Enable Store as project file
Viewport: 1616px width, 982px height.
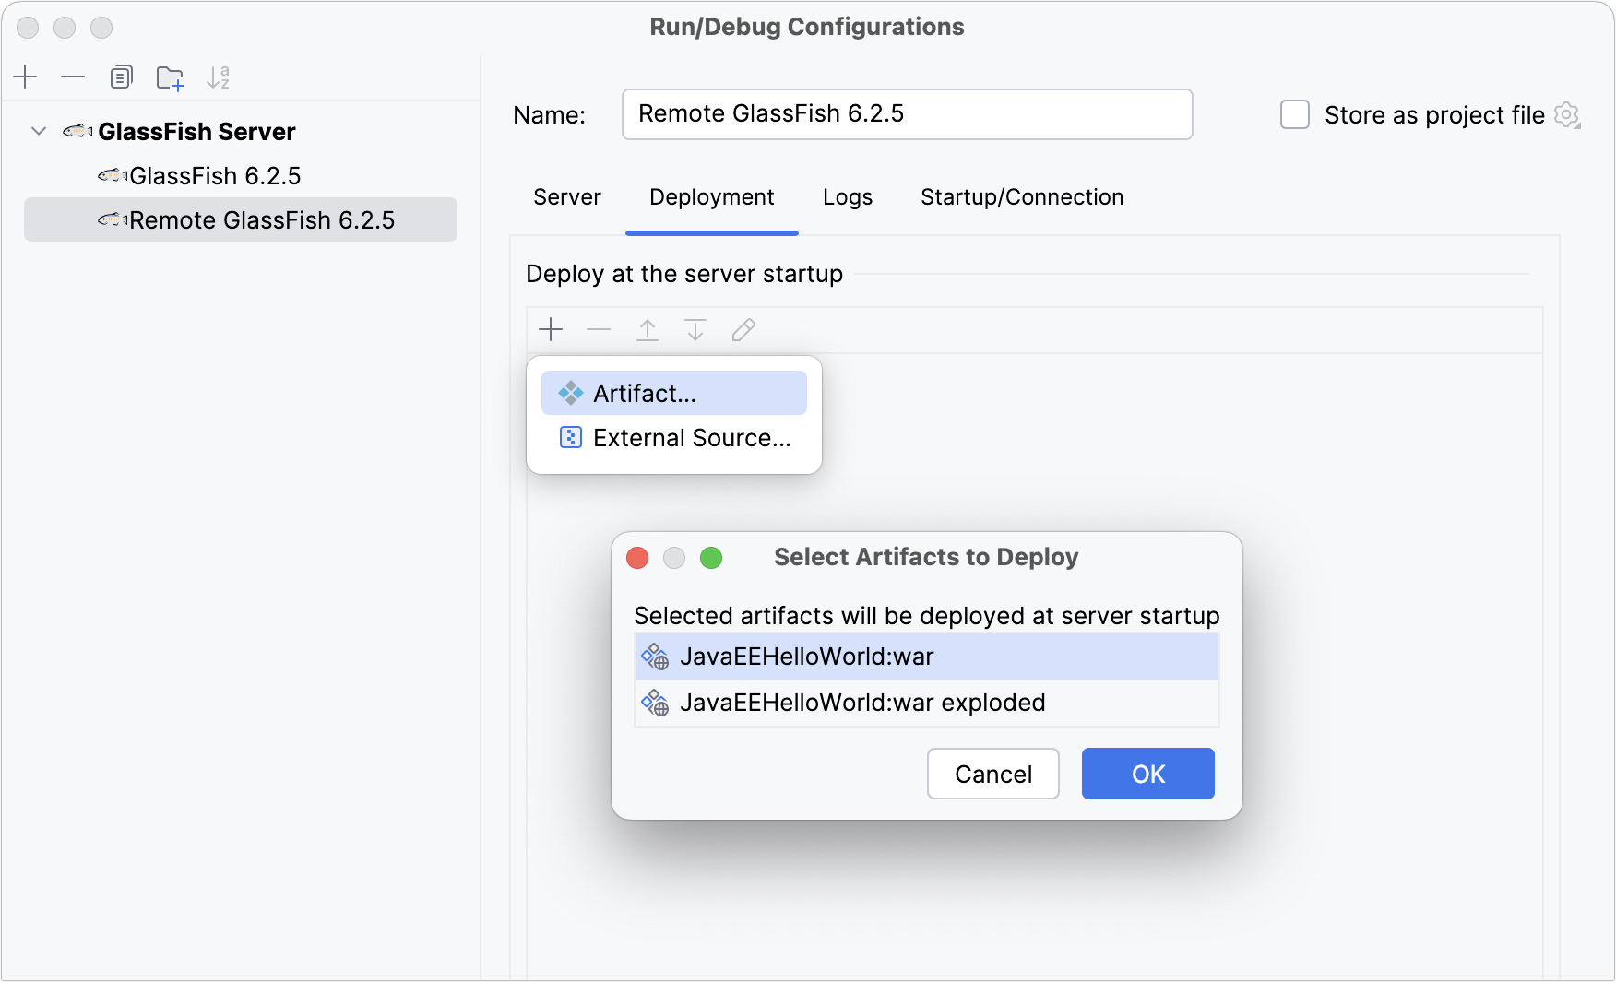pyautogui.click(x=1295, y=114)
